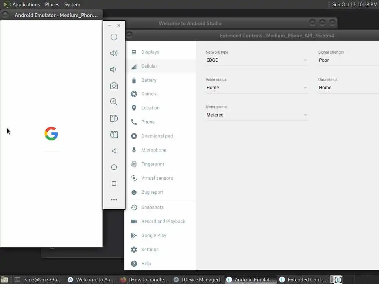Click the fingerprint icon in sidebar
The image size is (379, 284).
coord(134,164)
